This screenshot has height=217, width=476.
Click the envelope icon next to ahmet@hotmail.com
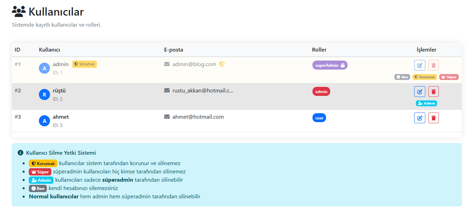pos(167,117)
